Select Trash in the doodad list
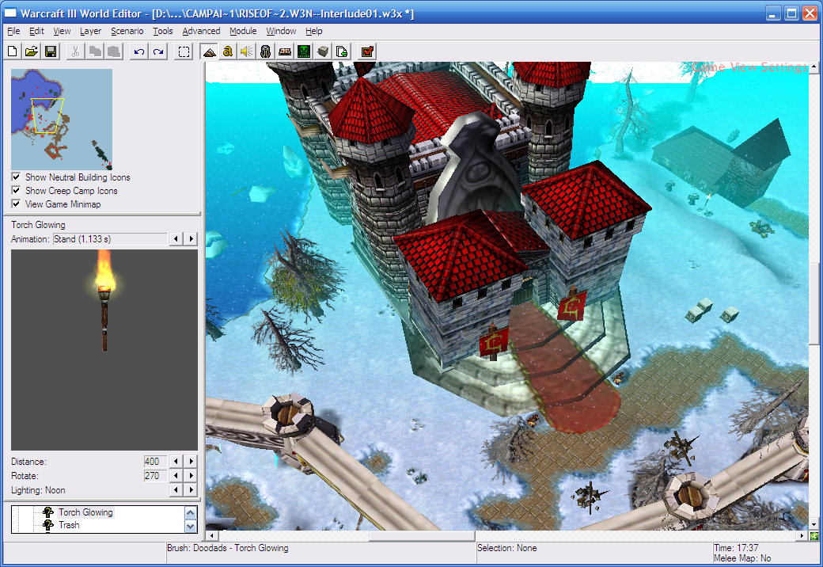This screenshot has width=823, height=567. [70, 524]
